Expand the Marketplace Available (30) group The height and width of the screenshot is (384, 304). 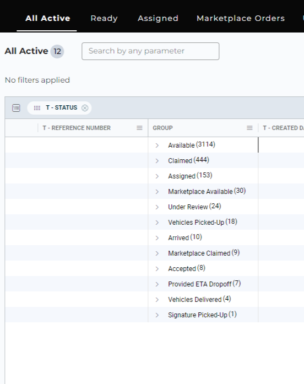(157, 192)
